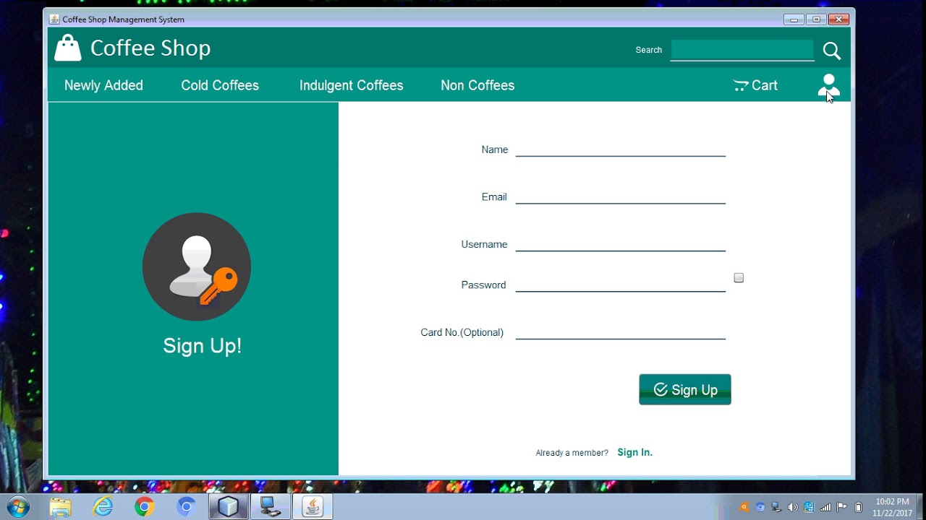Viewport: 926px width, 520px height.
Task: Focus the Card No. input field
Action: (621, 331)
